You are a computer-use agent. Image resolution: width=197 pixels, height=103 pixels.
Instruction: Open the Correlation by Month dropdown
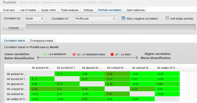(34, 19)
